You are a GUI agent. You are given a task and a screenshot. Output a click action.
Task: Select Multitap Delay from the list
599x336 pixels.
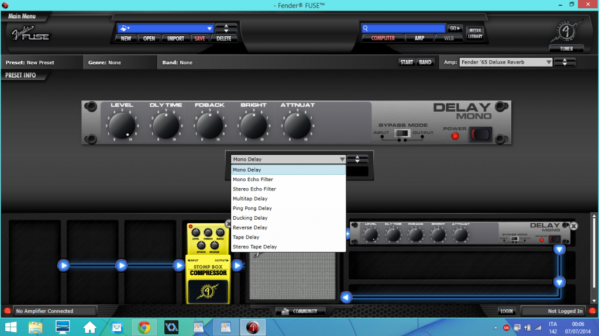point(288,199)
